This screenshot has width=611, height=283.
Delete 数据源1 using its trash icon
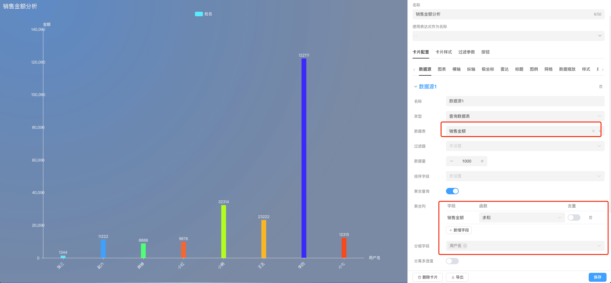pos(600,86)
